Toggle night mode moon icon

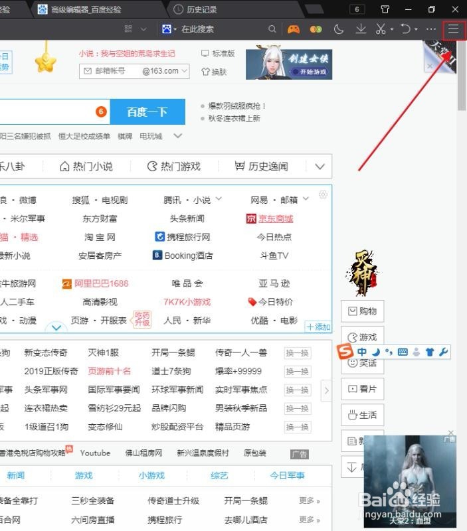coord(338,29)
